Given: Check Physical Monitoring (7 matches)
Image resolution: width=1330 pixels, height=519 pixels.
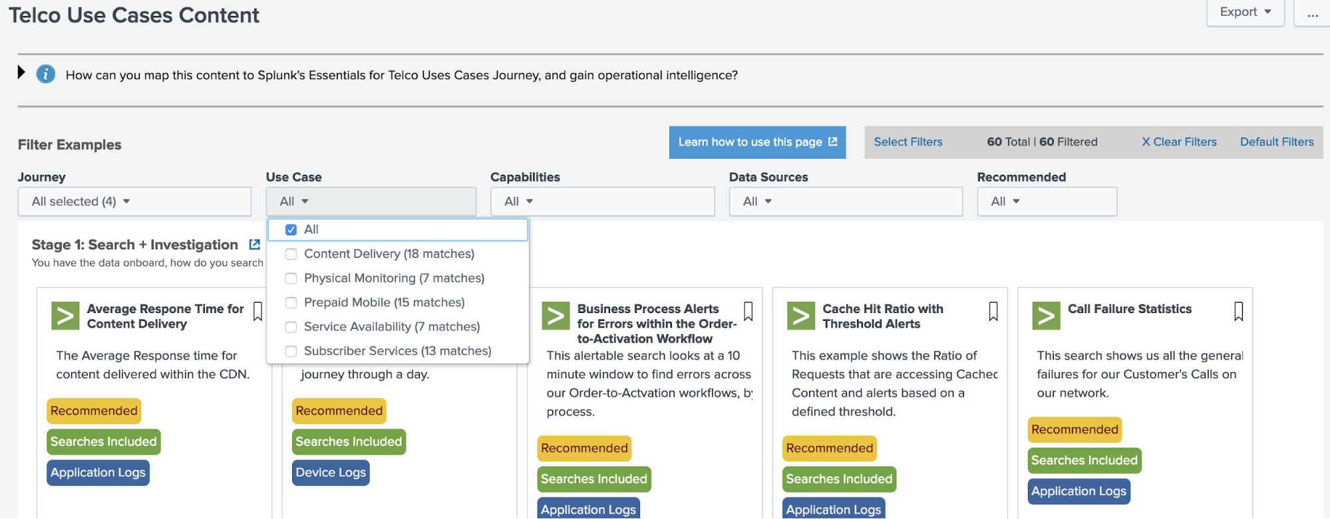Looking at the screenshot, I should [x=291, y=278].
